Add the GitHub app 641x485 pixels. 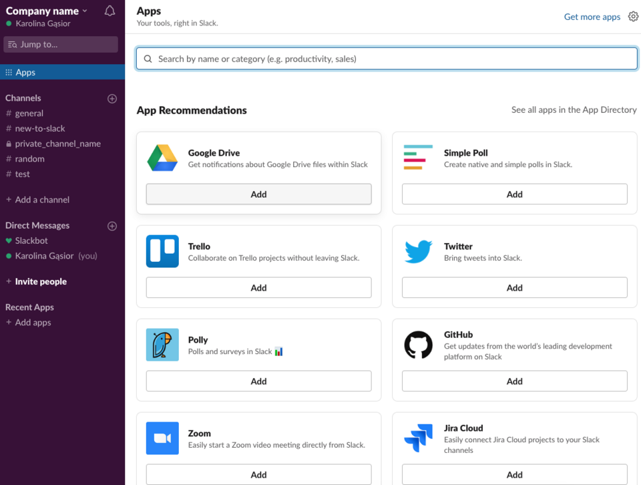click(514, 381)
